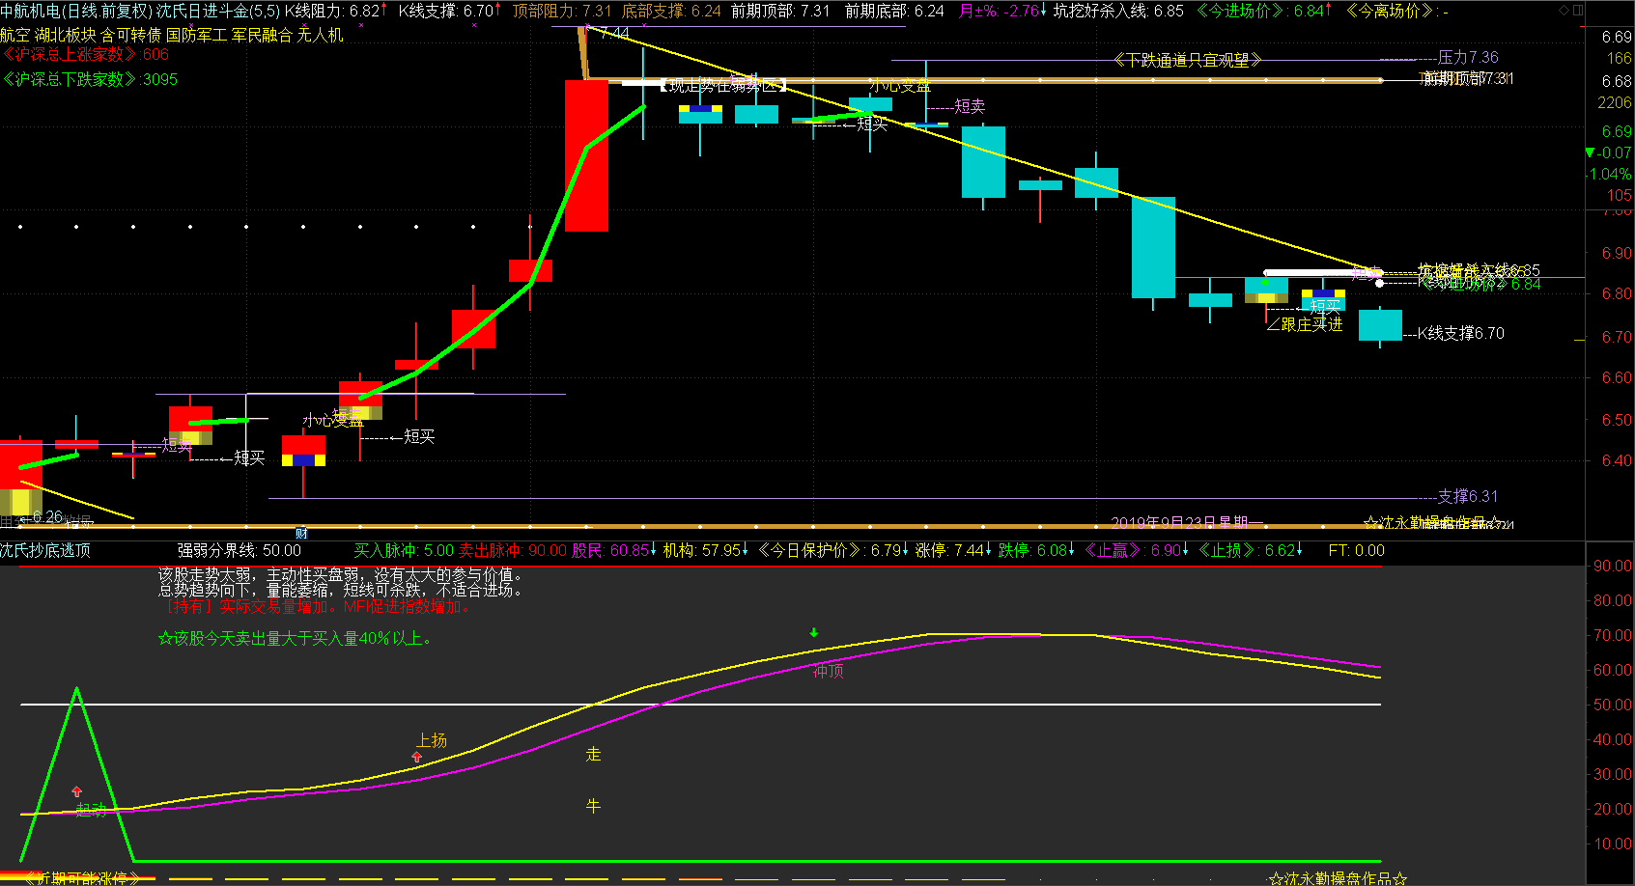This screenshot has width=1635, height=886.
Task: Click the 70.00 indicator axis label
Action: [x=1613, y=635]
